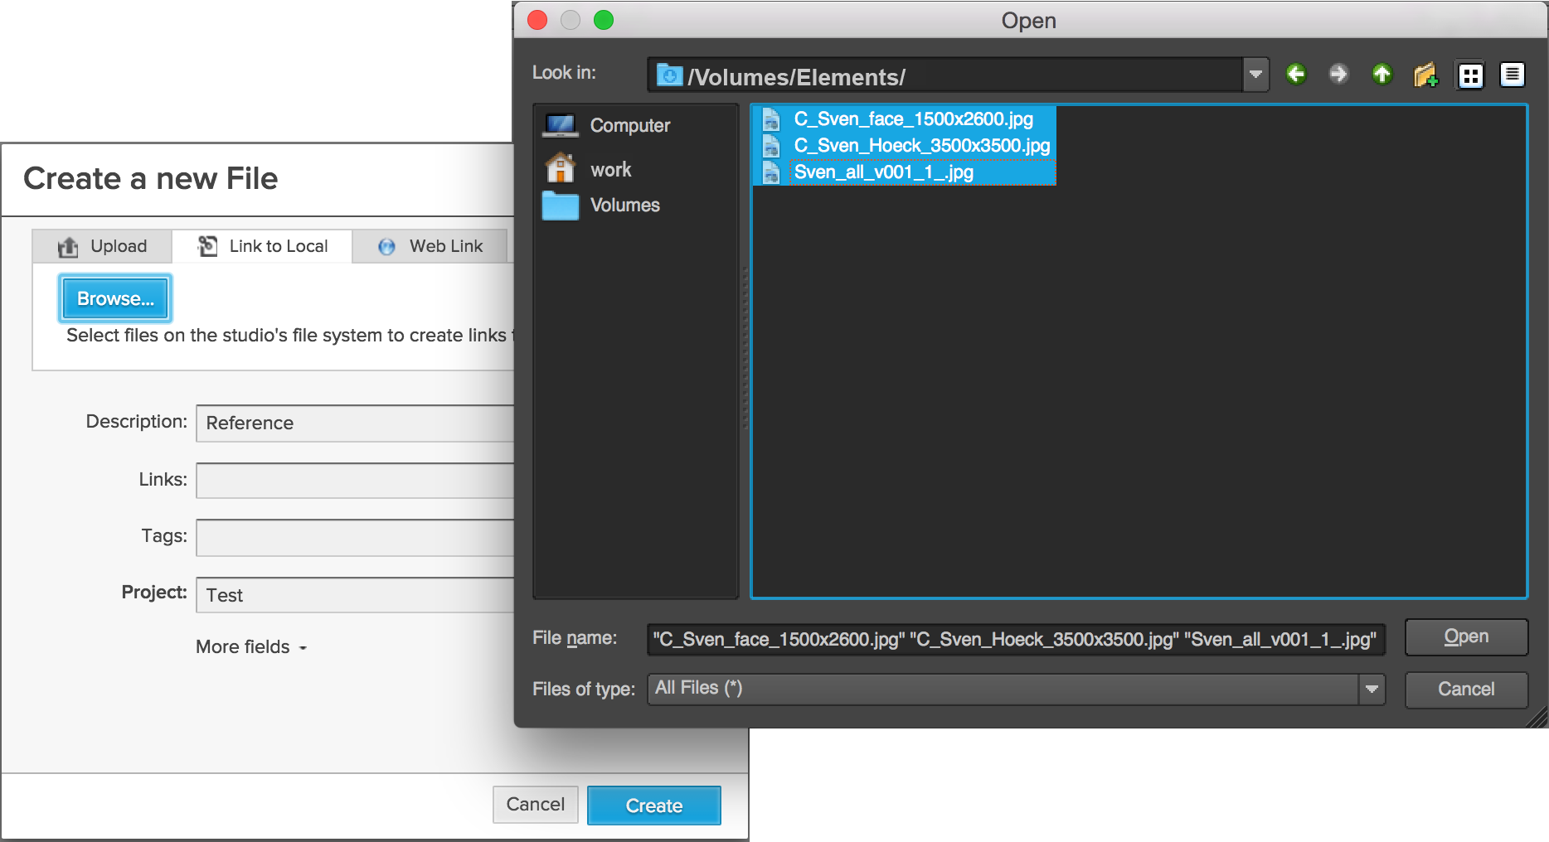Go to parent directory with up arrow
This screenshot has height=842, width=1549.
(x=1381, y=75)
